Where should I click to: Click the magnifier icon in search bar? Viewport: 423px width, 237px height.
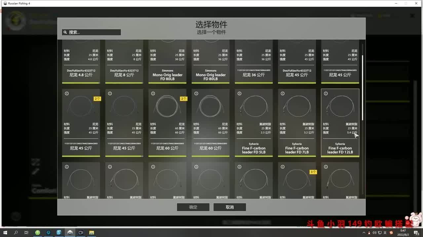pyautogui.click(x=65, y=32)
